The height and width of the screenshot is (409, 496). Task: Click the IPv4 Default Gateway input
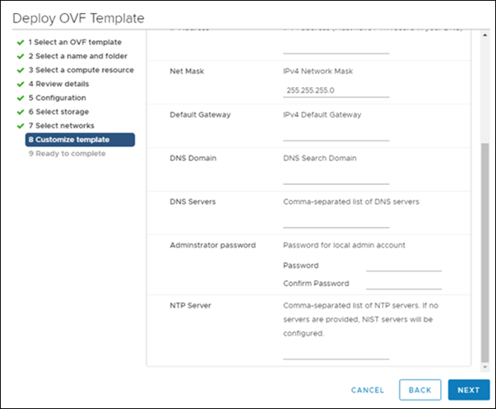point(336,135)
